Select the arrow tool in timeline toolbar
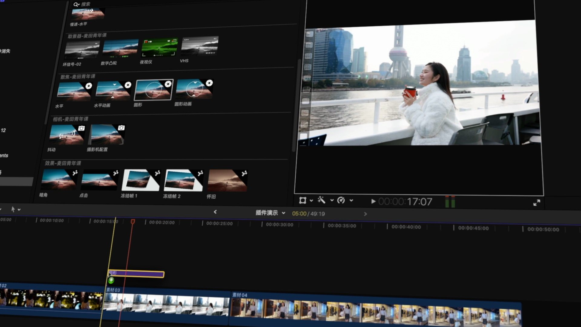 coord(13,209)
